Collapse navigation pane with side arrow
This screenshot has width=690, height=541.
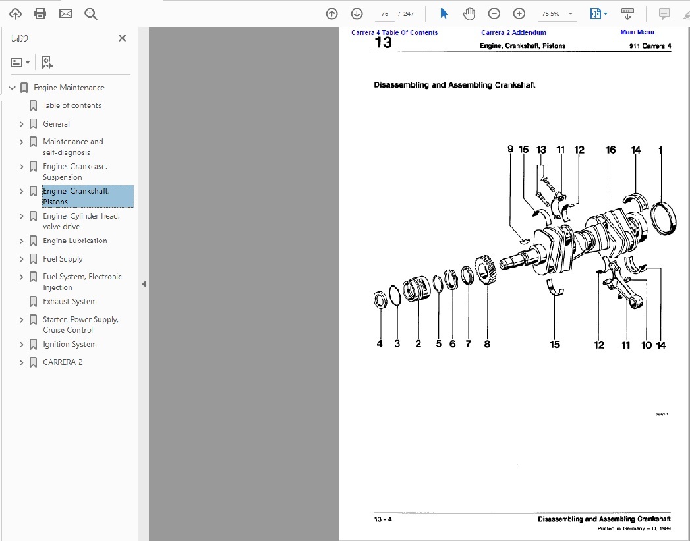coord(144,284)
